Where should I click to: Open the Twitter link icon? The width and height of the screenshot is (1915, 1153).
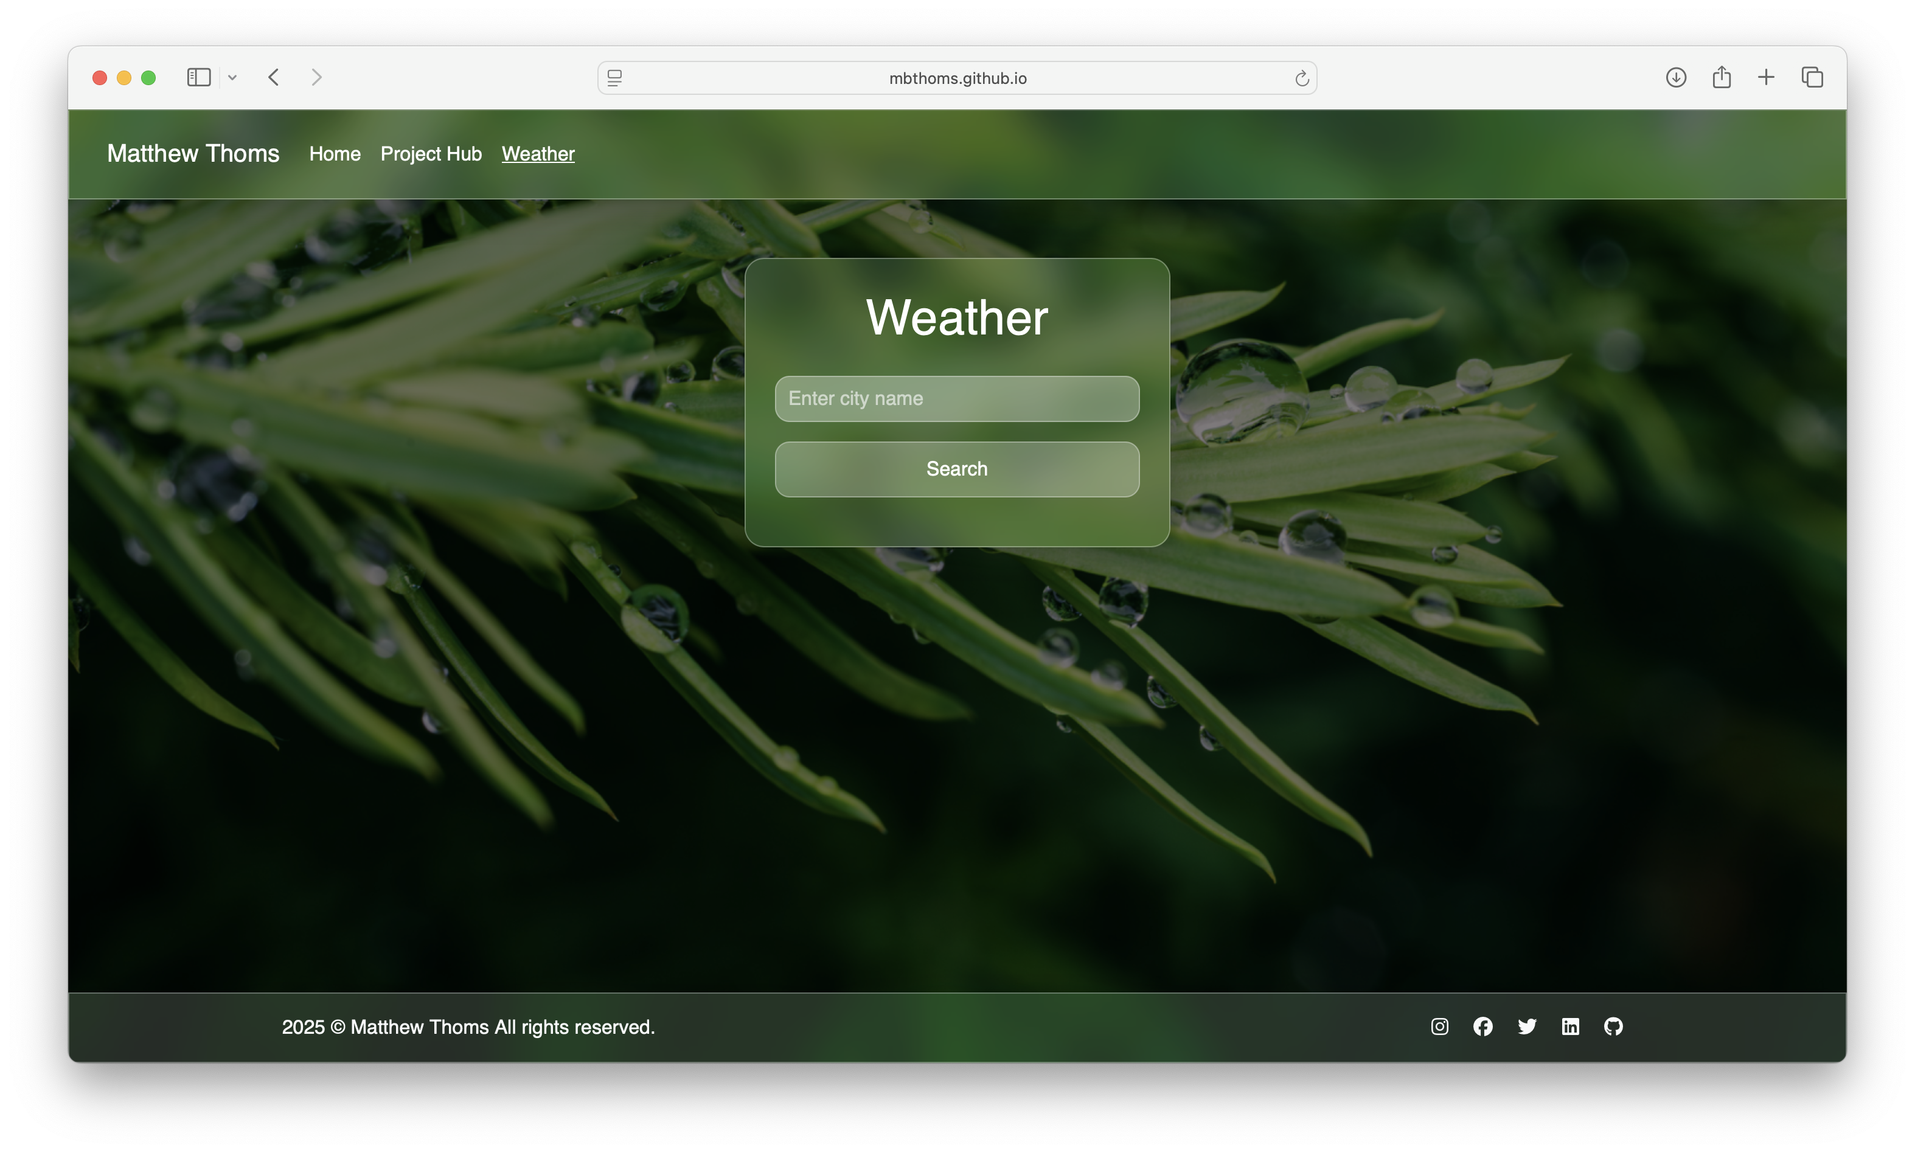[x=1526, y=1027]
